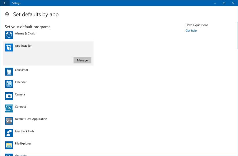Close the Settings window
Viewport: 238px width, 156px height.
point(233,3)
